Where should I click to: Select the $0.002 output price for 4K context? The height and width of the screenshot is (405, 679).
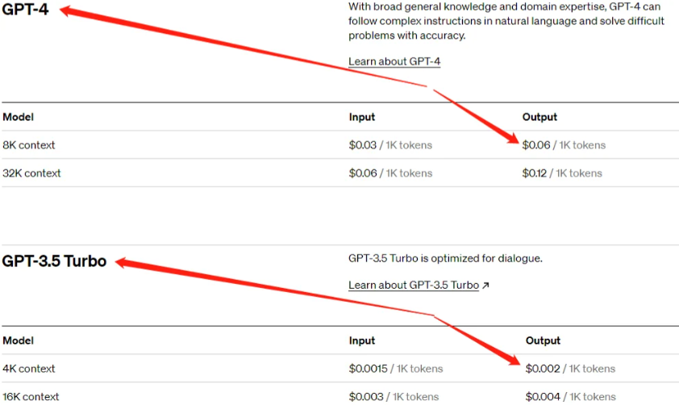click(x=542, y=369)
